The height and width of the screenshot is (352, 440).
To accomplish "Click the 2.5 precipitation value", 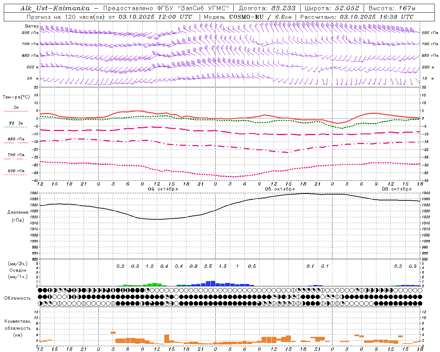I will [208, 266].
